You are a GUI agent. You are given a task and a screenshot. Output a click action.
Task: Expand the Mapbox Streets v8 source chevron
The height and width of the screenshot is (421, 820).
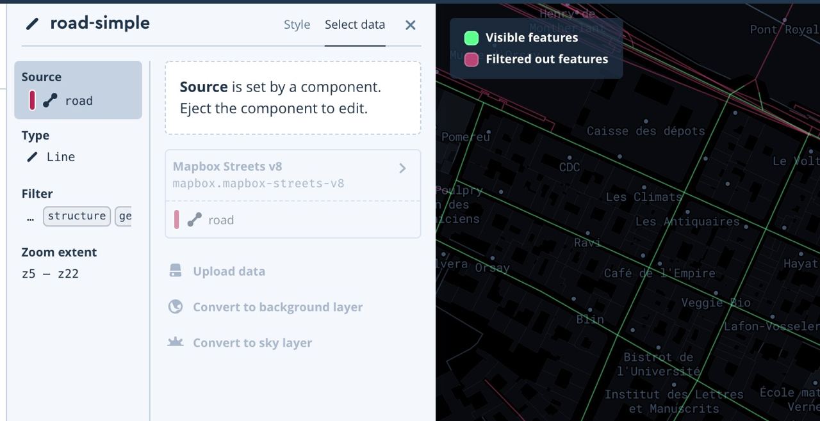pos(402,168)
